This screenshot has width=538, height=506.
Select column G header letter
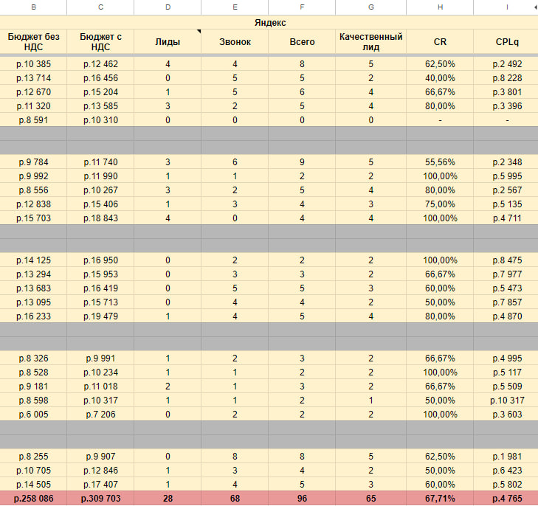[x=370, y=7]
